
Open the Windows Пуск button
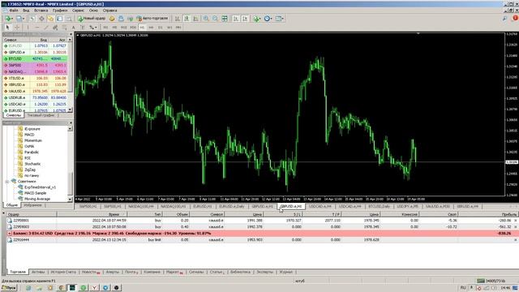(9, 288)
